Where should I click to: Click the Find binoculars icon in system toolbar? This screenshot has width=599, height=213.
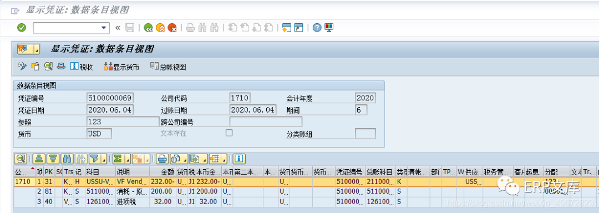pyautogui.click(x=202, y=28)
